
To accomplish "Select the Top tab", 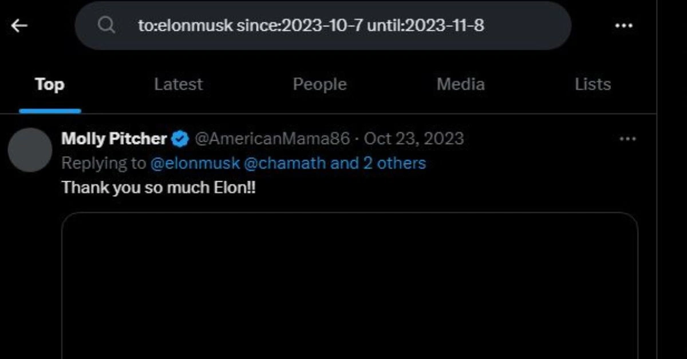I will (x=50, y=85).
